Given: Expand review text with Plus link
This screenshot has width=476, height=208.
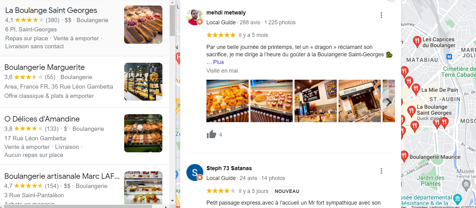Looking at the screenshot, I should pyautogui.click(x=218, y=62).
